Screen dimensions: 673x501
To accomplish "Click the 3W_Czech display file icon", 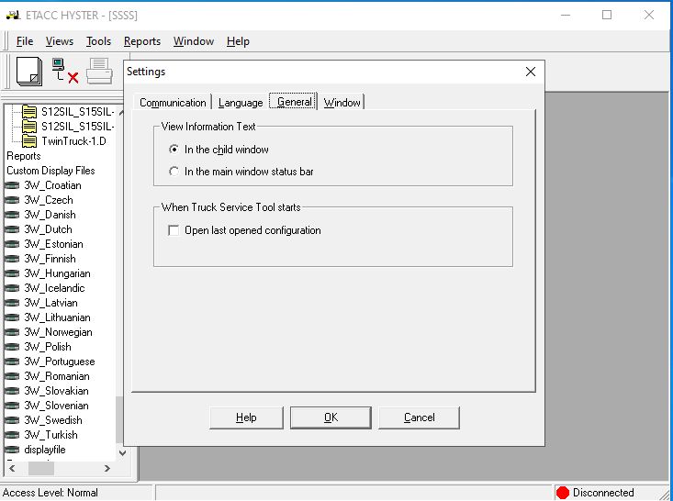I will (12, 200).
